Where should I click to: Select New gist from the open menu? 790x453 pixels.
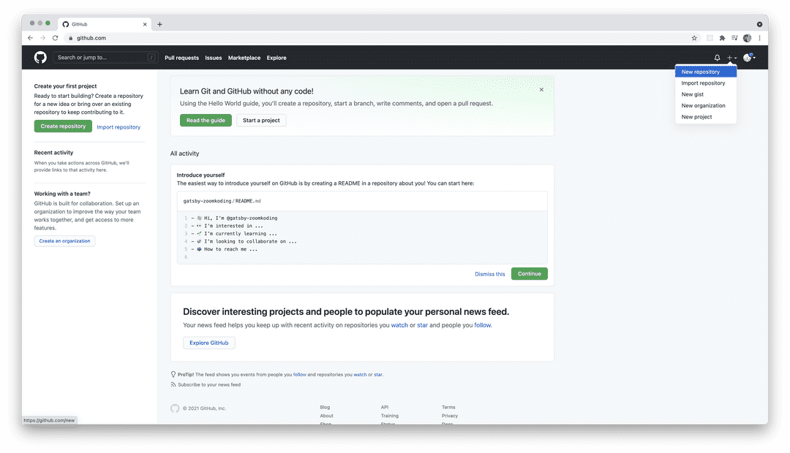tap(693, 94)
